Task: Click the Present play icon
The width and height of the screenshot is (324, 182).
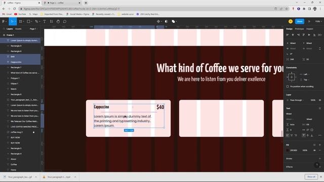Action: [309, 21]
